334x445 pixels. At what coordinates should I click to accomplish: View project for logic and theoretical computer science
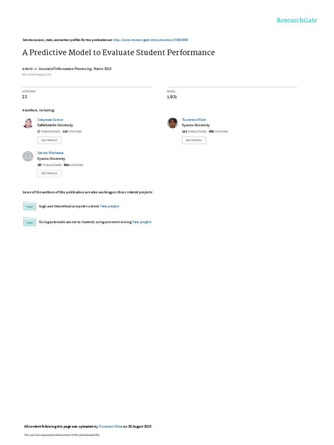click(109, 206)
